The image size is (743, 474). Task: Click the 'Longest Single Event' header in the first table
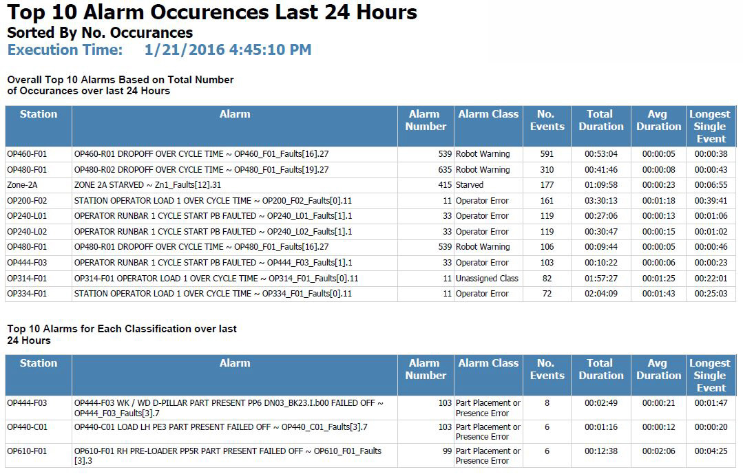point(711,127)
